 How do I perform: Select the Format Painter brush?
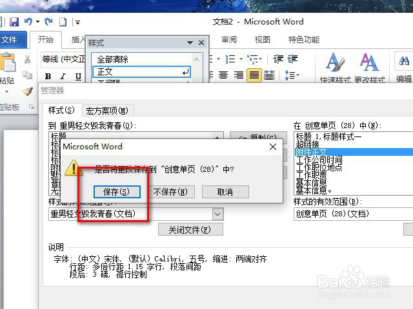click(x=28, y=91)
